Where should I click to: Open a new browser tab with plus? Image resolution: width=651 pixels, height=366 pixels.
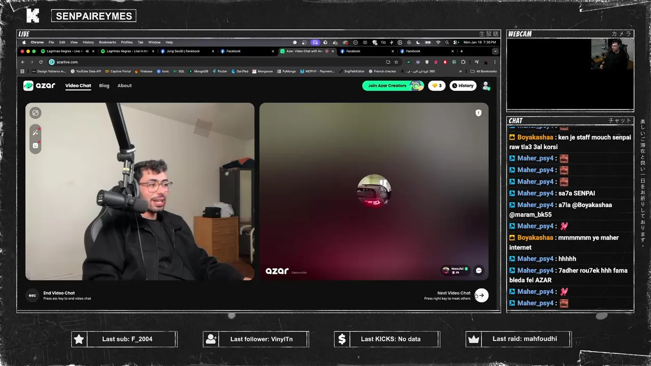click(x=461, y=51)
